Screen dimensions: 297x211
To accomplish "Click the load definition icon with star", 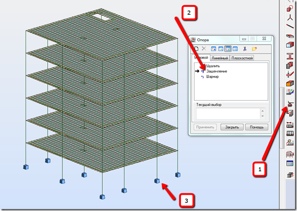I will point(290,143).
